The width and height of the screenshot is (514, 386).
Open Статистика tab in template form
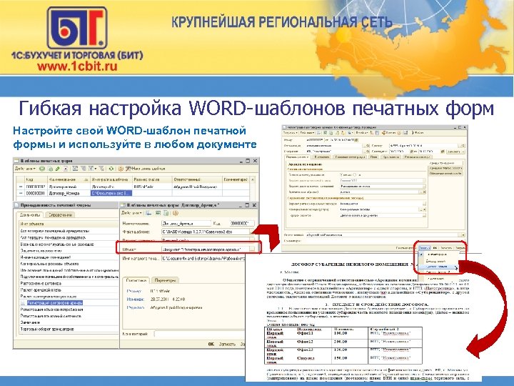[x=136, y=281]
